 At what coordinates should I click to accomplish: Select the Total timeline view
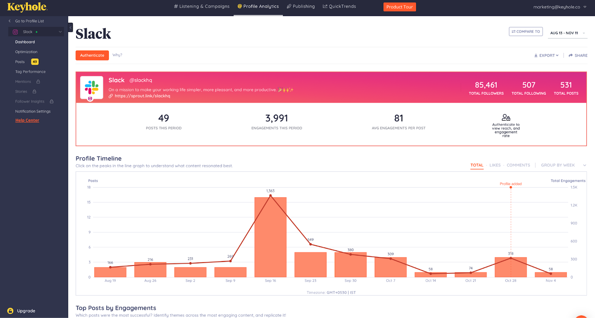tap(477, 165)
